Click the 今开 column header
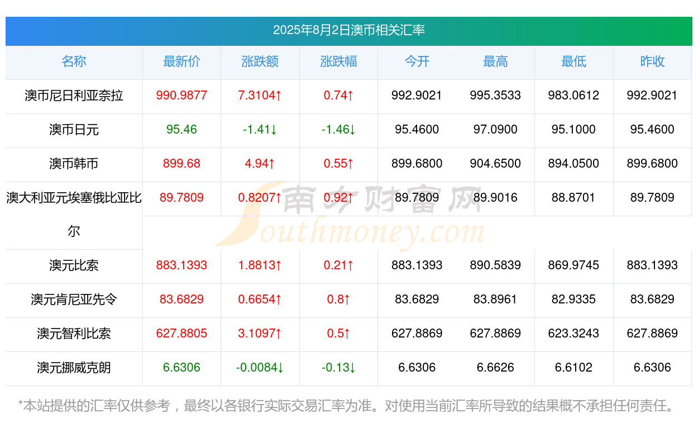 coord(417,61)
